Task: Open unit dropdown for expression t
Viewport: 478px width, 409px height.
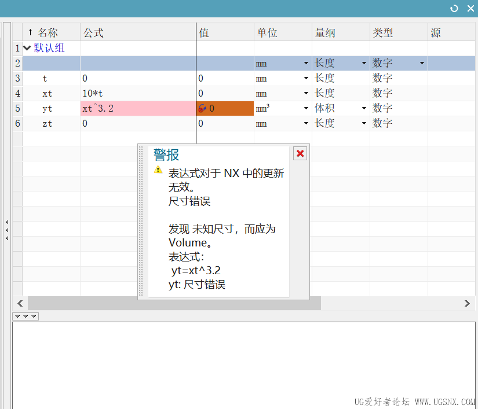Action: 306,78
